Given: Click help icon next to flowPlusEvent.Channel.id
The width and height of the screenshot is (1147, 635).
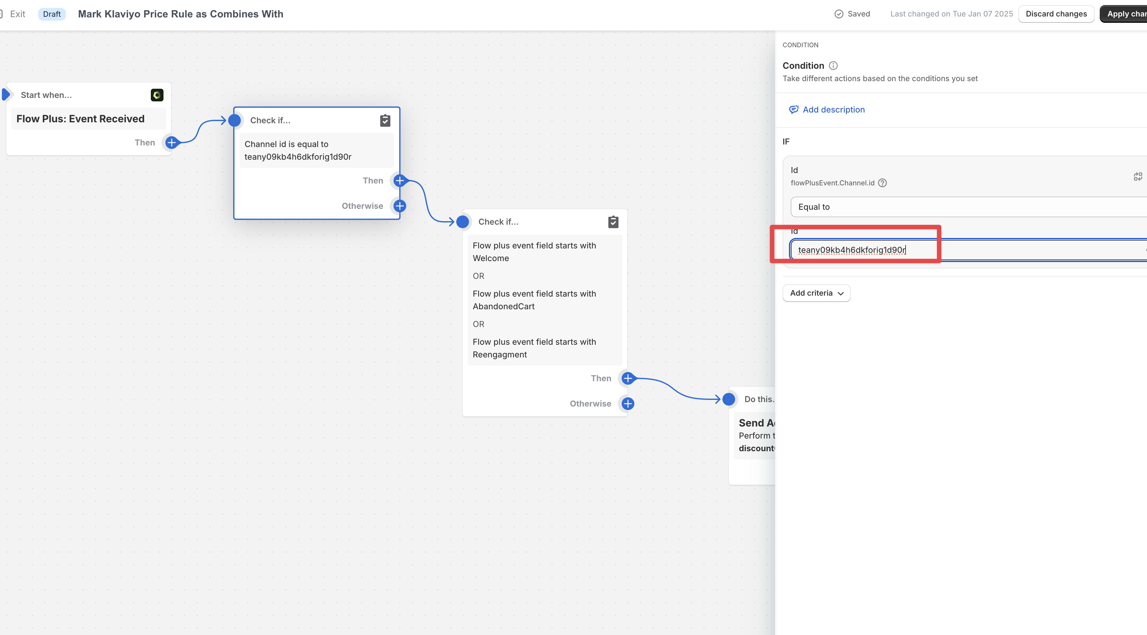Looking at the screenshot, I should coord(882,183).
